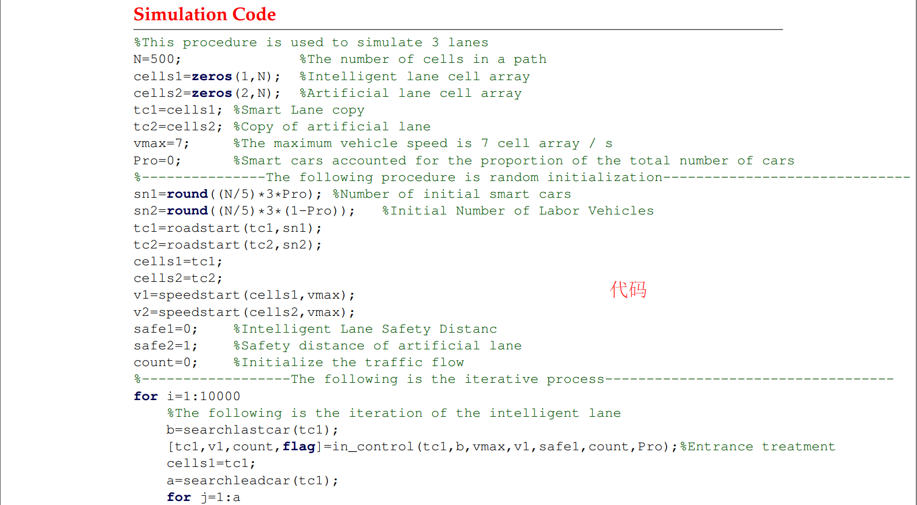Click the comment '%Entrance treatment'
Image resolution: width=917 pixels, height=505 pixels.
point(757,447)
